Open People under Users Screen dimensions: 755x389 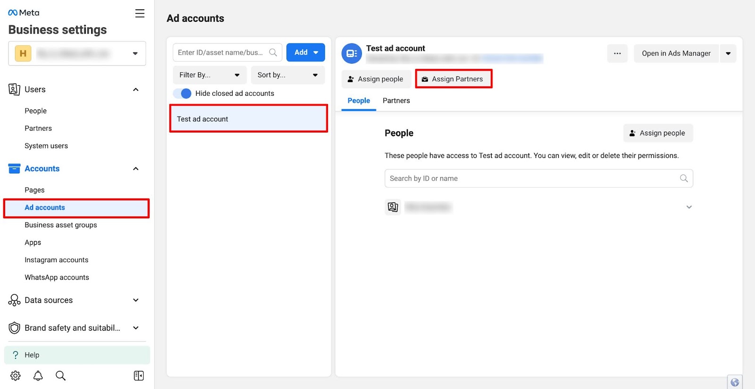coord(36,111)
